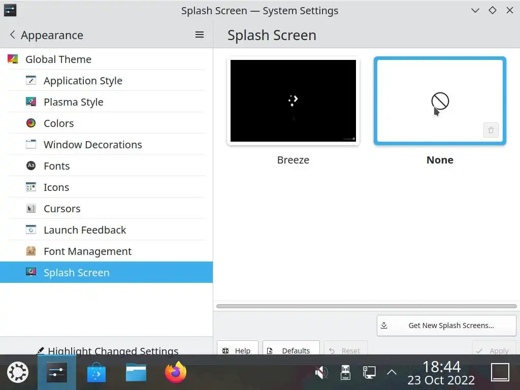This screenshot has width=520, height=390.
Task: Expand hidden system tray icons
Action: [392, 372]
